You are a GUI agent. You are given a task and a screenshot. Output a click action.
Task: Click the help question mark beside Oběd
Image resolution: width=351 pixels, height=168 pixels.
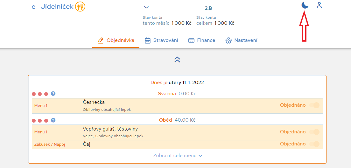pos(53,120)
